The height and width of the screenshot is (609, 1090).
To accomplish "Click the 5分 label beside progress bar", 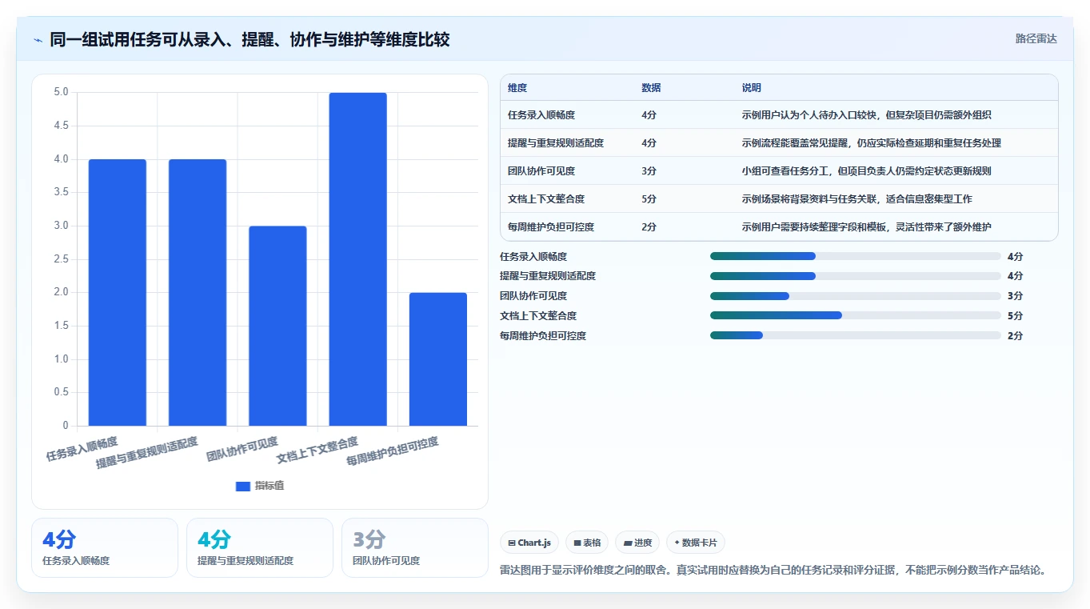I will point(1015,316).
